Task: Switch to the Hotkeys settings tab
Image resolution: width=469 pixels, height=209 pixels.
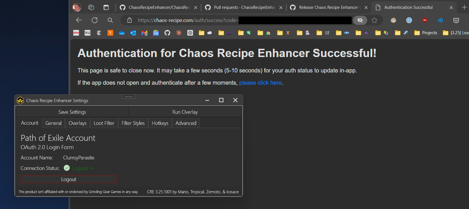Action: pyautogui.click(x=160, y=123)
